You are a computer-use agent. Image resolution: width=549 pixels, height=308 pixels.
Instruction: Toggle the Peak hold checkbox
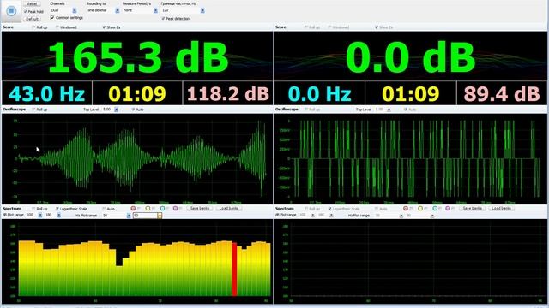(26, 11)
